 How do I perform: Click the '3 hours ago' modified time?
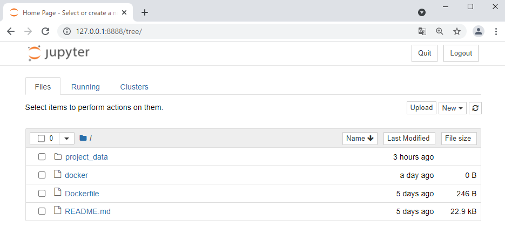tap(414, 157)
